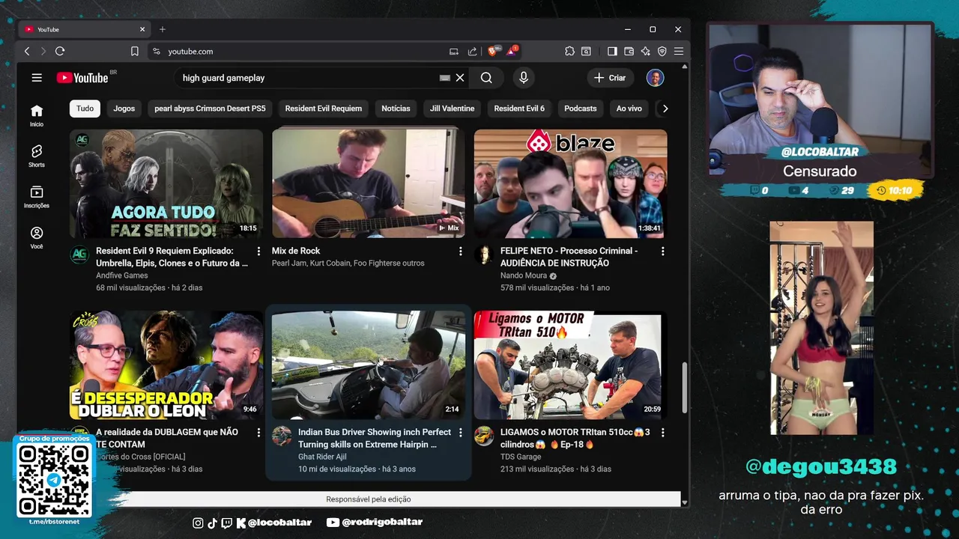Open the Mix de Rock guitar thumbnail
Screen dimensions: 959x539
pyautogui.click(x=368, y=183)
